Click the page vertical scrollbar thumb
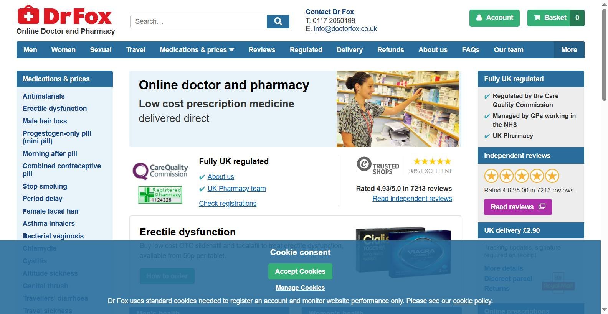This screenshot has width=608, height=314. click(x=604, y=55)
